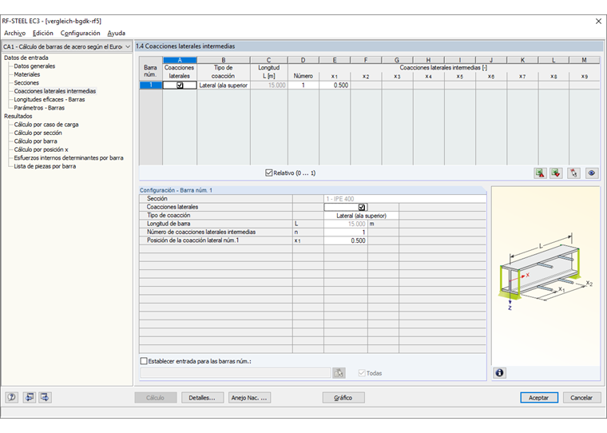Select Lista de piezas por barra
The height and width of the screenshot is (433, 607).
[x=45, y=166]
